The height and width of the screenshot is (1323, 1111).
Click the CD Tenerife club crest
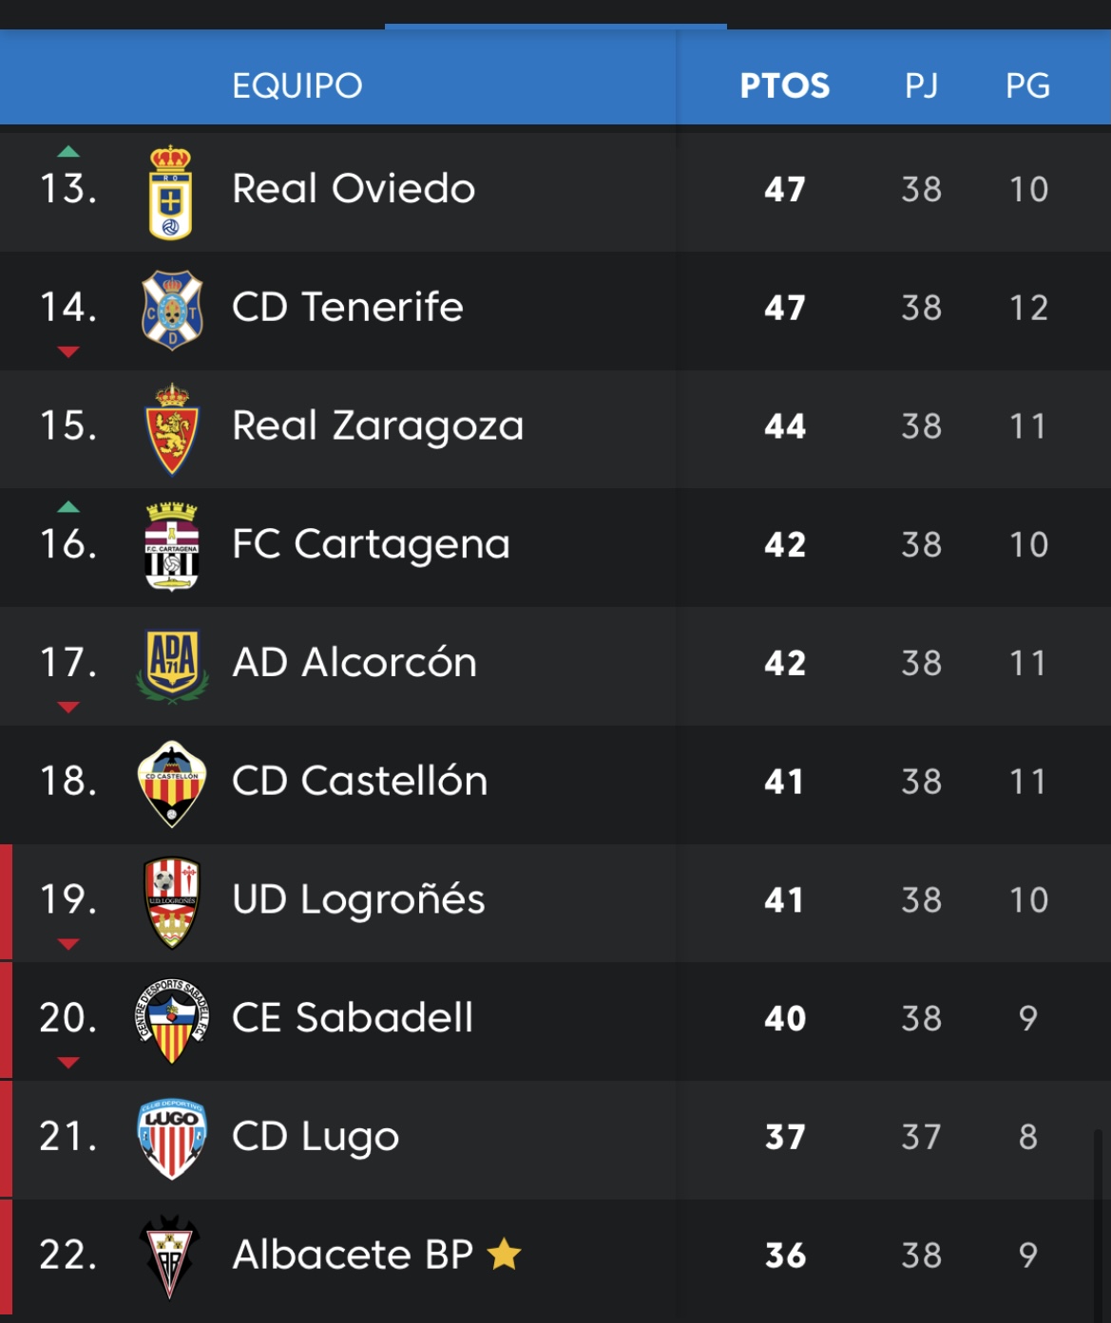172,310
